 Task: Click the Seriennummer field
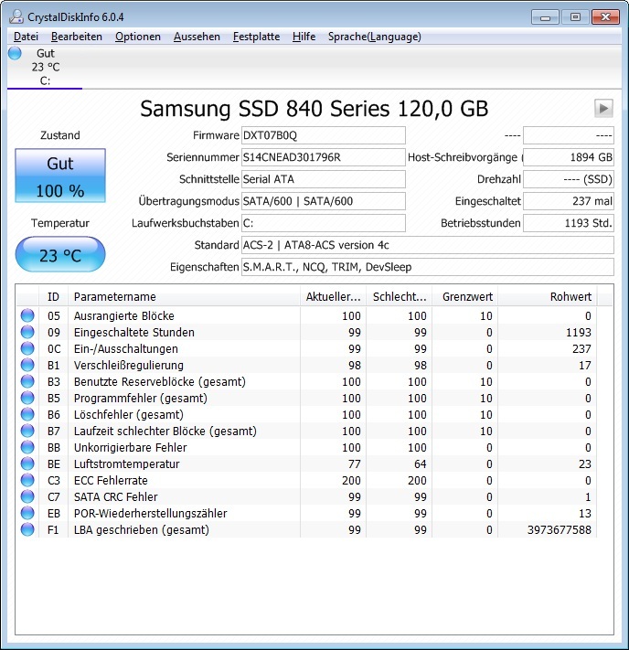tap(324, 157)
